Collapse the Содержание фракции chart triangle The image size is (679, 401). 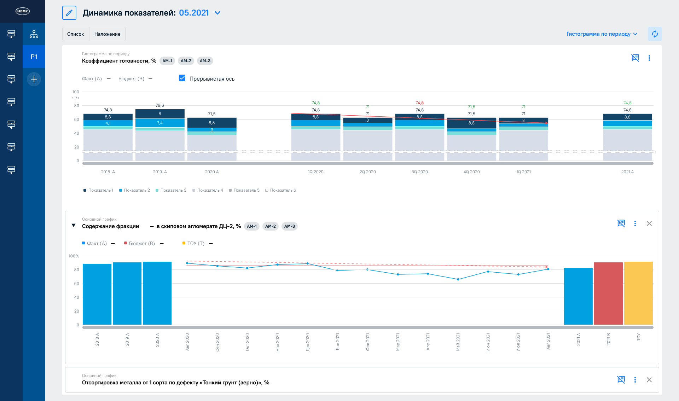click(74, 225)
